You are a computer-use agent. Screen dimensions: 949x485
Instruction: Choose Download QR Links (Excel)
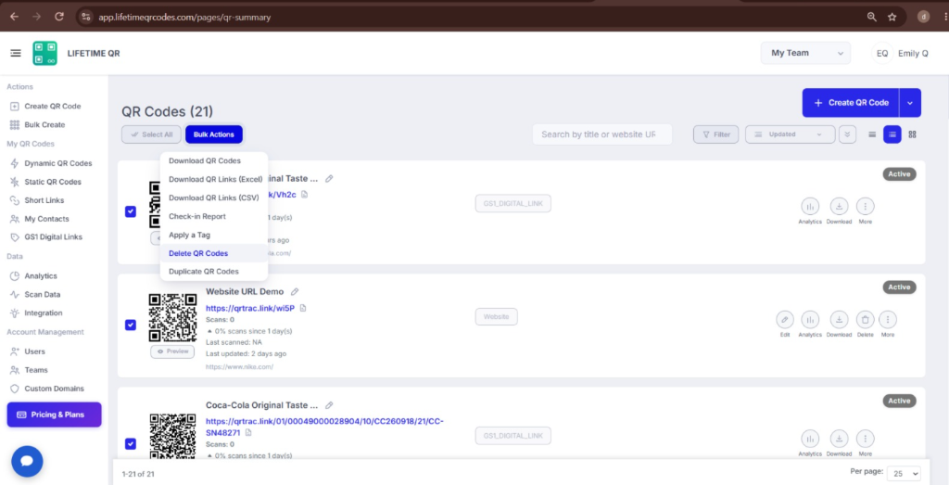click(x=215, y=179)
